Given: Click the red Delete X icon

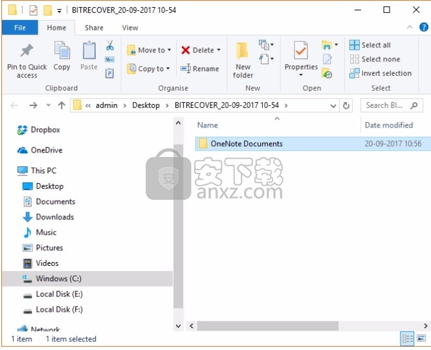Looking at the screenshot, I should tap(186, 50).
